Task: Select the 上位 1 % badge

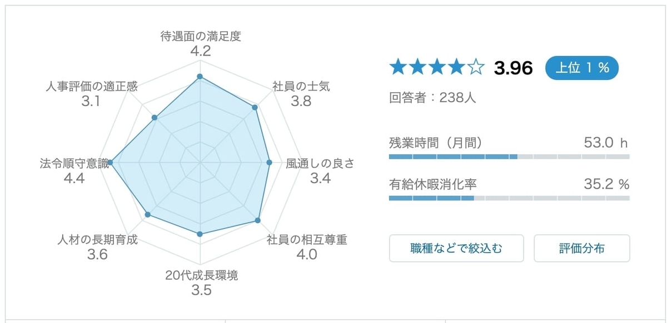Action: [x=581, y=68]
